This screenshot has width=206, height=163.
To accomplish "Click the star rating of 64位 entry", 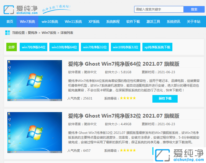I will coord(128,98).
